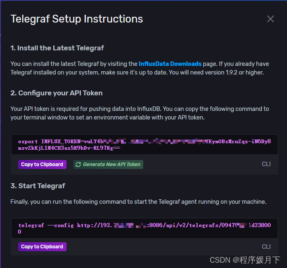Click the CLI label beside Generate New API Token
The height and width of the screenshot is (268, 287).
coord(266,164)
